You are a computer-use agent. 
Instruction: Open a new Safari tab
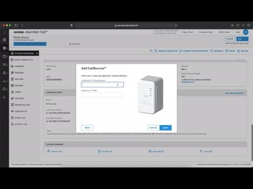244,25
